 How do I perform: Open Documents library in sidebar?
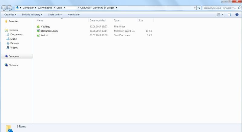tap(17, 34)
